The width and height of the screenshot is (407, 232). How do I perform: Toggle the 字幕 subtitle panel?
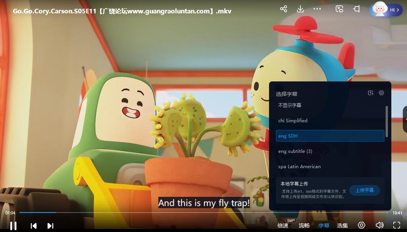[x=324, y=226]
